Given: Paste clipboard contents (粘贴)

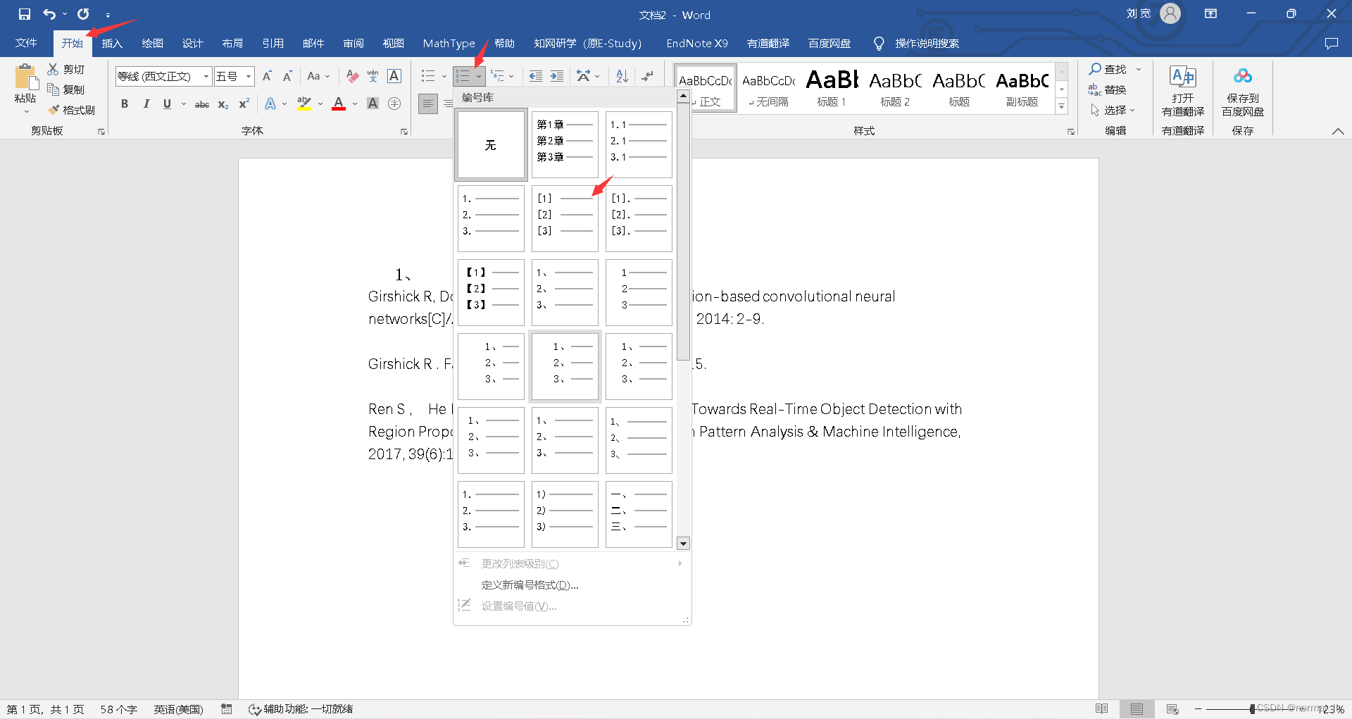Looking at the screenshot, I should pos(25,88).
